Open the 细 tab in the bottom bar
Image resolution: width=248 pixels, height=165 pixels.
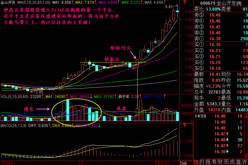click(196, 162)
